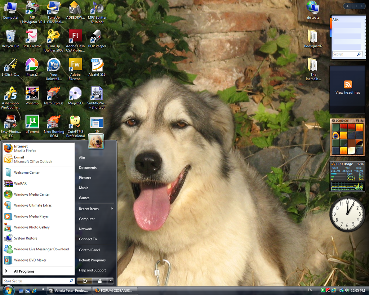
Task: Open the Computer desktop icon
Action: pyautogui.click(x=10, y=10)
